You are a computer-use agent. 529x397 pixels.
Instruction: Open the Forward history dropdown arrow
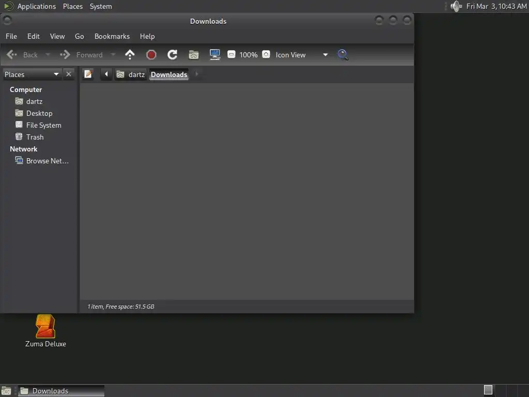113,55
